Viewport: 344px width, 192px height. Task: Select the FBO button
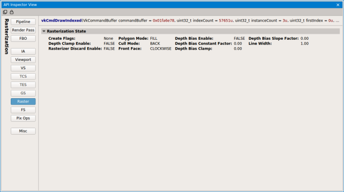(23, 38)
